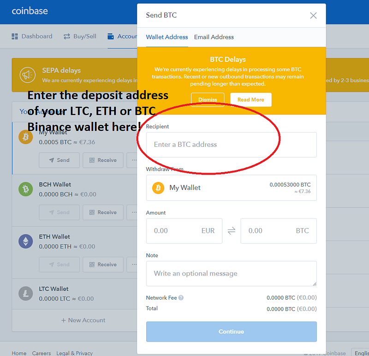
Task: Click the Network Fee help icon
Action: pyautogui.click(x=181, y=298)
